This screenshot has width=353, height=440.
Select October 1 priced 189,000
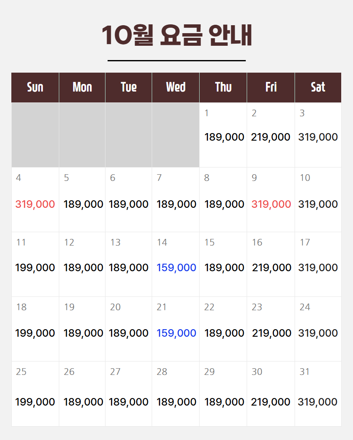pos(223,135)
